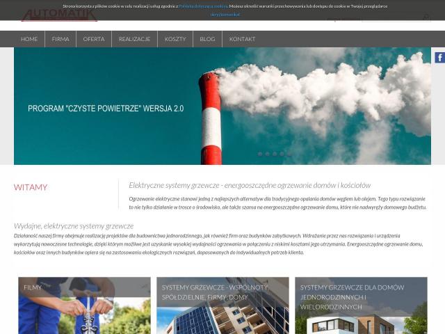Select KOSZTY in the navigation bar
The height and width of the screenshot is (334, 445).
click(x=175, y=39)
